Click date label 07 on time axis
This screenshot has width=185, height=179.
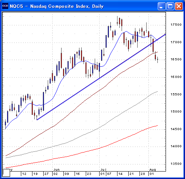coord(109,174)
